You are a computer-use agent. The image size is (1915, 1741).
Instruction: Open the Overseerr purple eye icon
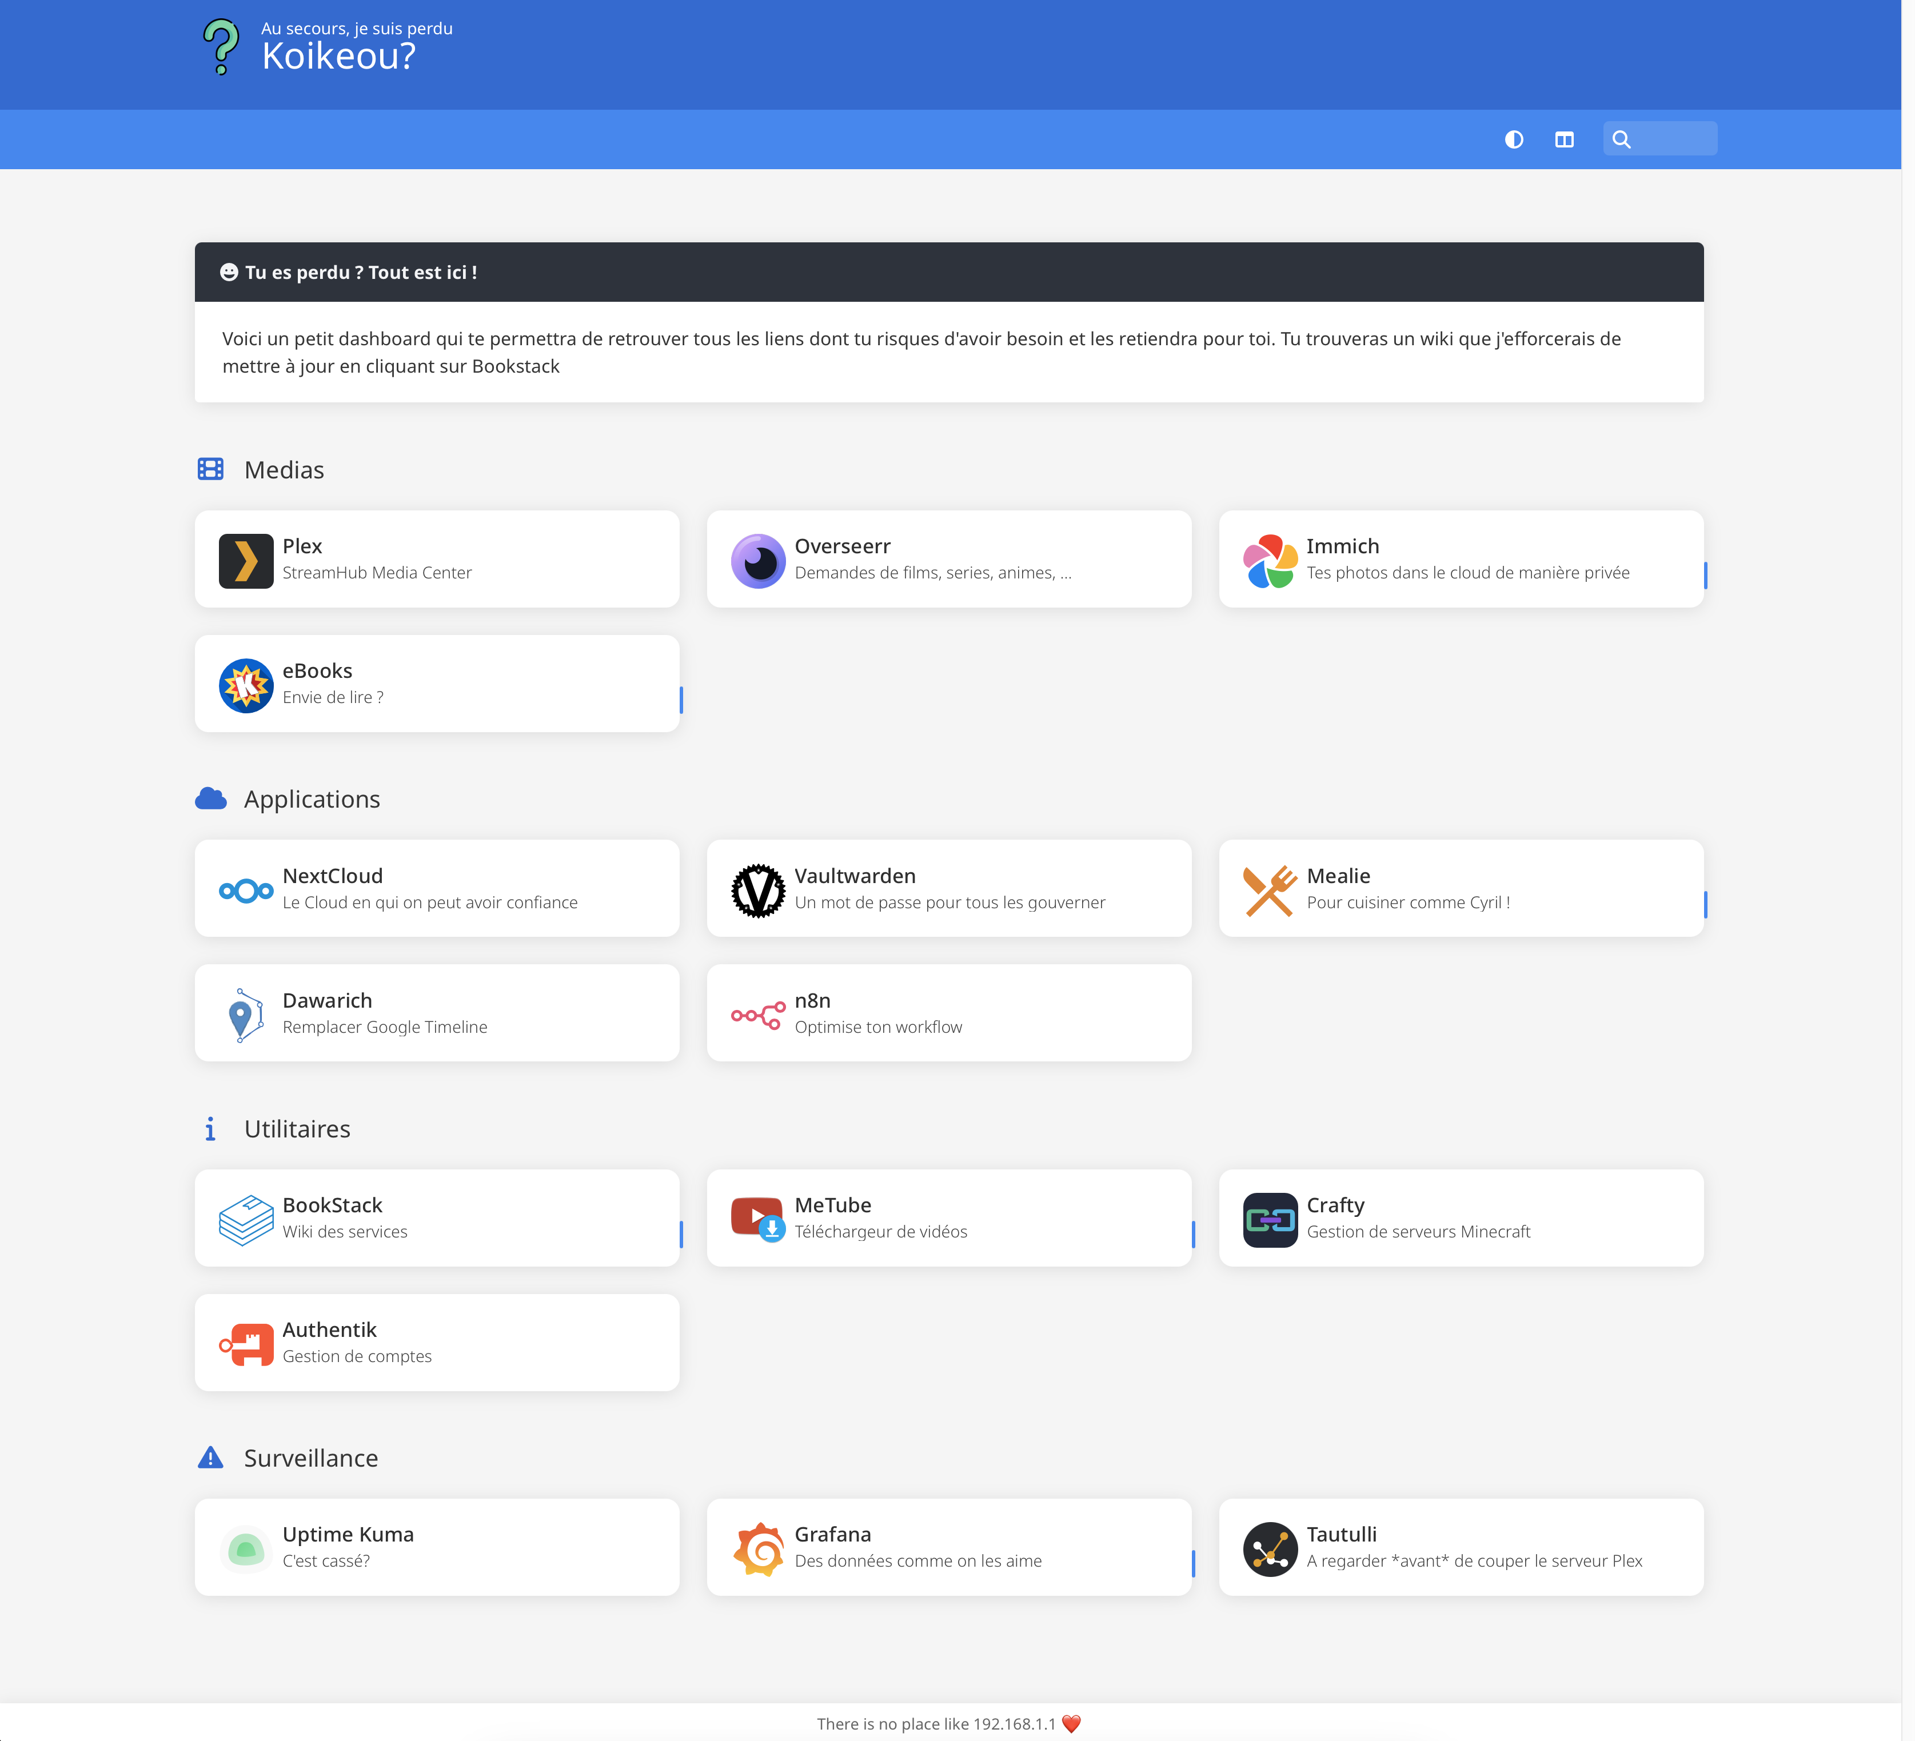point(757,560)
